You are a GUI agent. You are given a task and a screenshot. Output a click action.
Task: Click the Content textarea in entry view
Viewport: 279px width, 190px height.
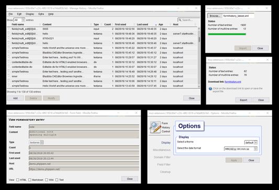click(84, 134)
